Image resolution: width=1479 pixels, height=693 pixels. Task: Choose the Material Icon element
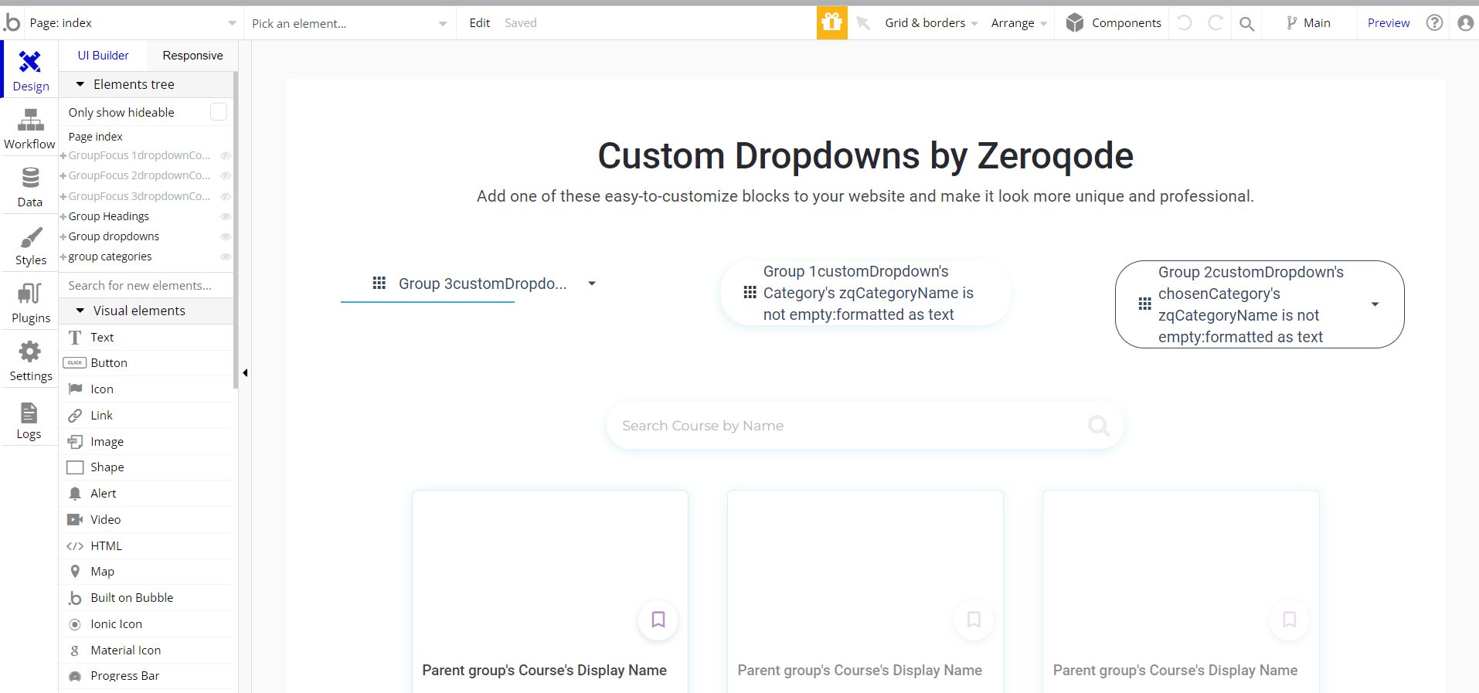[x=146, y=651]
